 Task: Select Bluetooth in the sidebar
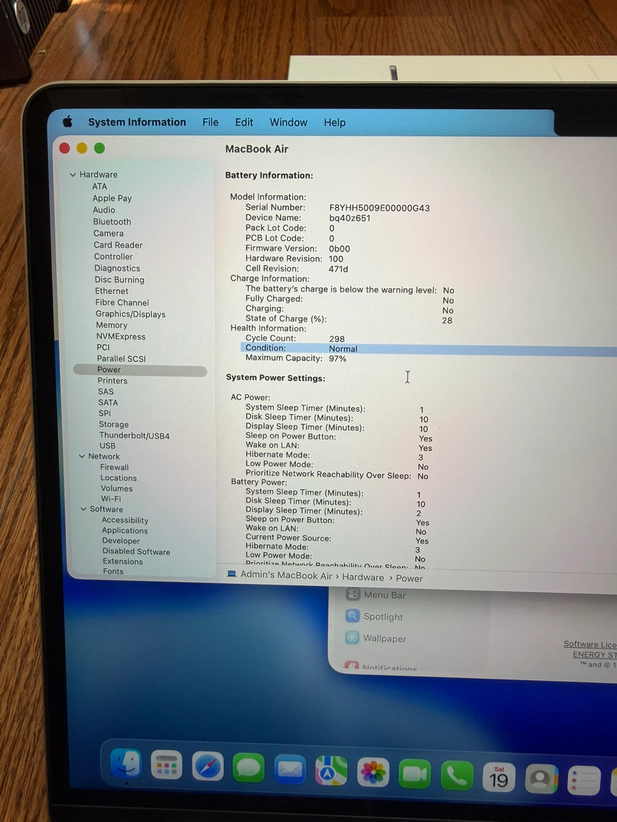click(112, 221)
